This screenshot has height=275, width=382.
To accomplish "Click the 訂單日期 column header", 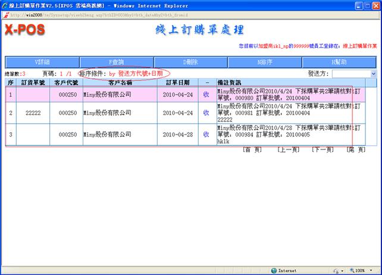I will coord(178,82).
